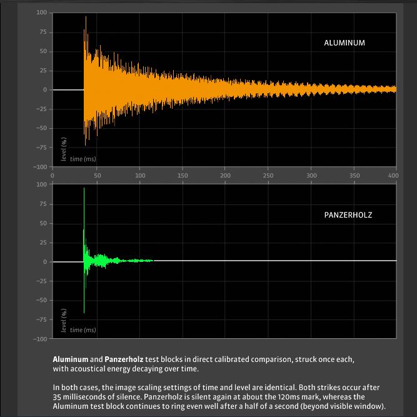This screenshot has width=417, height=417.
Task: Click the ALUMINUM chart title label
Action: point(344,43)
